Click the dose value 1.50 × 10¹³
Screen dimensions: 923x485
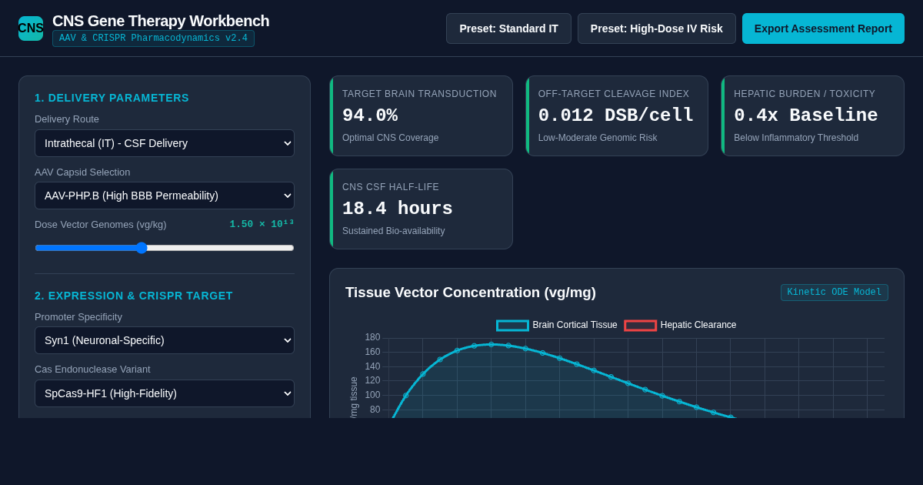click(x=262, y=224)
